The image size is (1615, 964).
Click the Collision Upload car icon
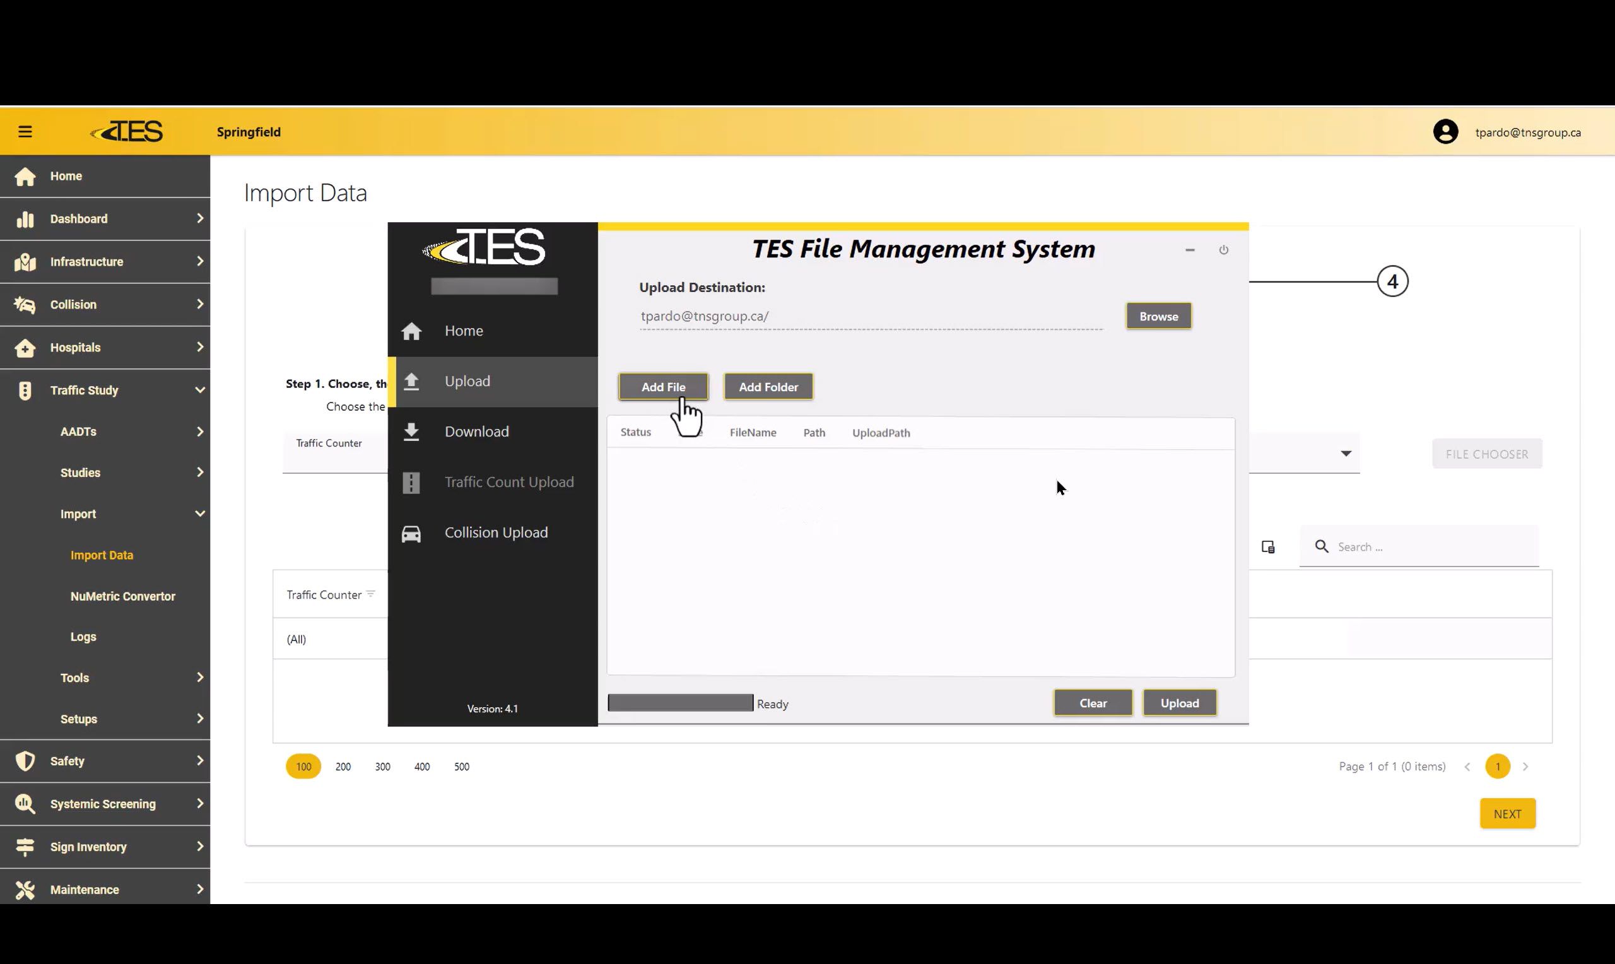(411, 533)
